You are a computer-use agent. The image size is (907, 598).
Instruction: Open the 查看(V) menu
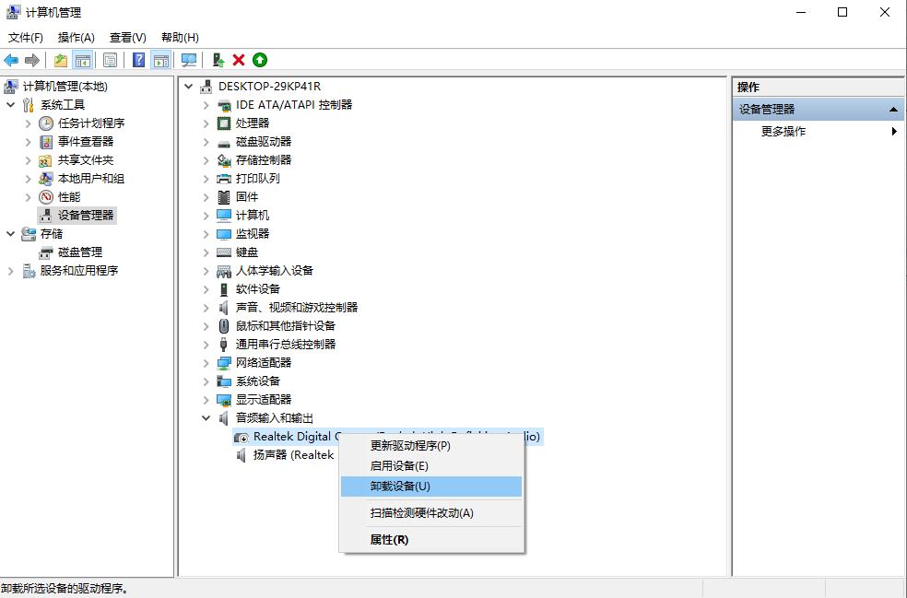click(126, 37)
